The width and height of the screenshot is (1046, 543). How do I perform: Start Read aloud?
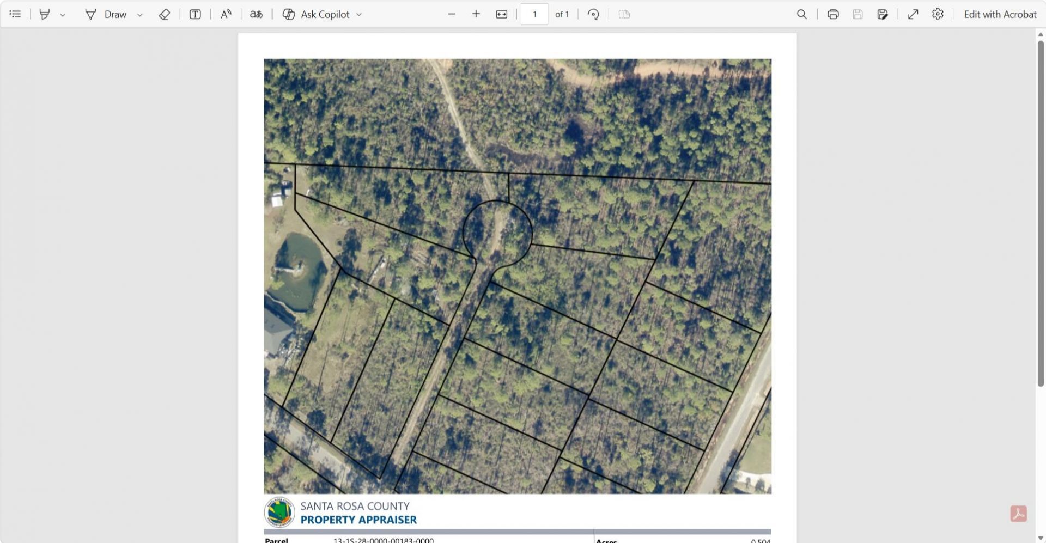click(x=226, y=14)
